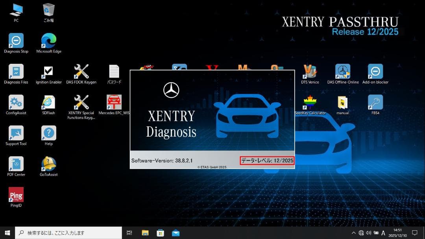This screenshot has width=425, height=239.
Task: Open DTS Venice
Action: point(310,72)
